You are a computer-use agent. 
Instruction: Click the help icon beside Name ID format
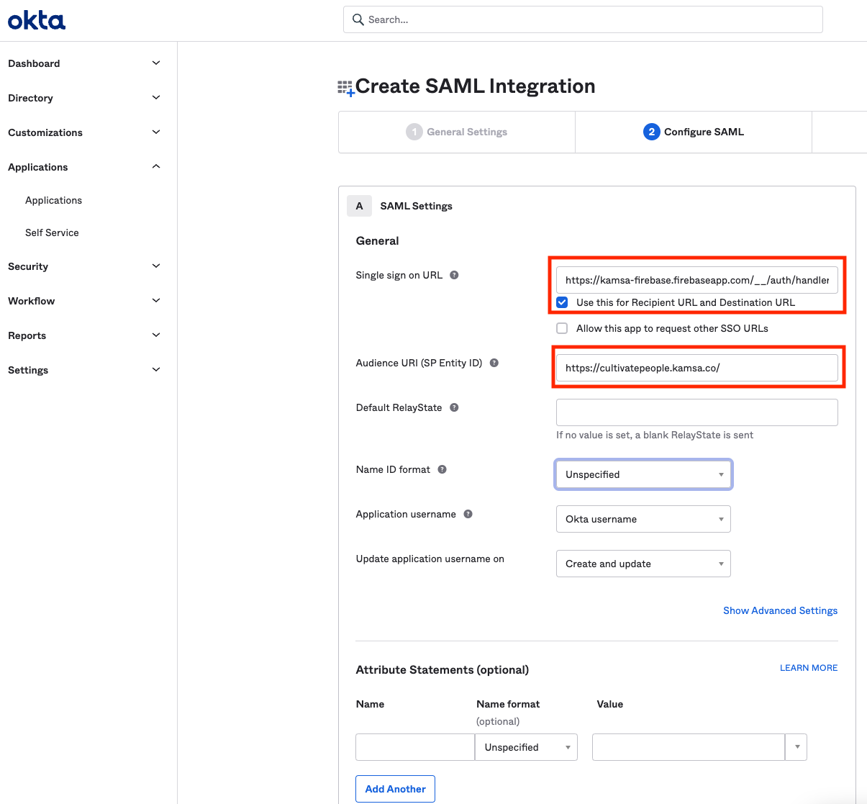pos(442,469)
